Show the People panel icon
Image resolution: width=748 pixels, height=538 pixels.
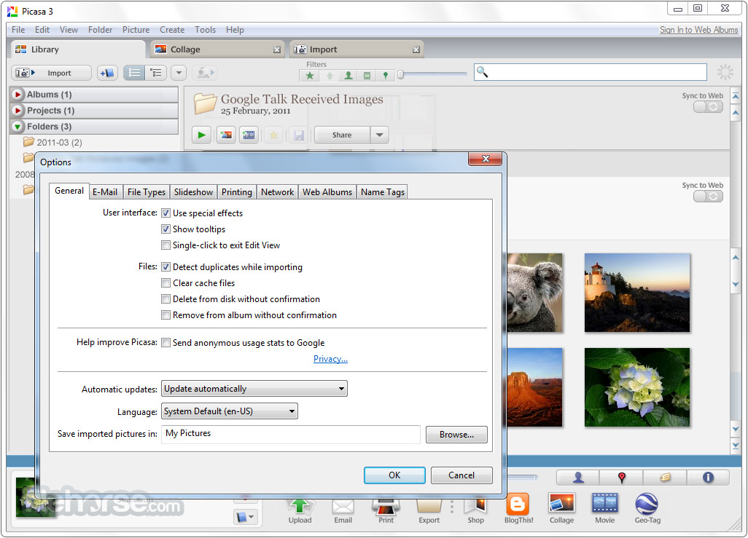click(x=578, y=477)
